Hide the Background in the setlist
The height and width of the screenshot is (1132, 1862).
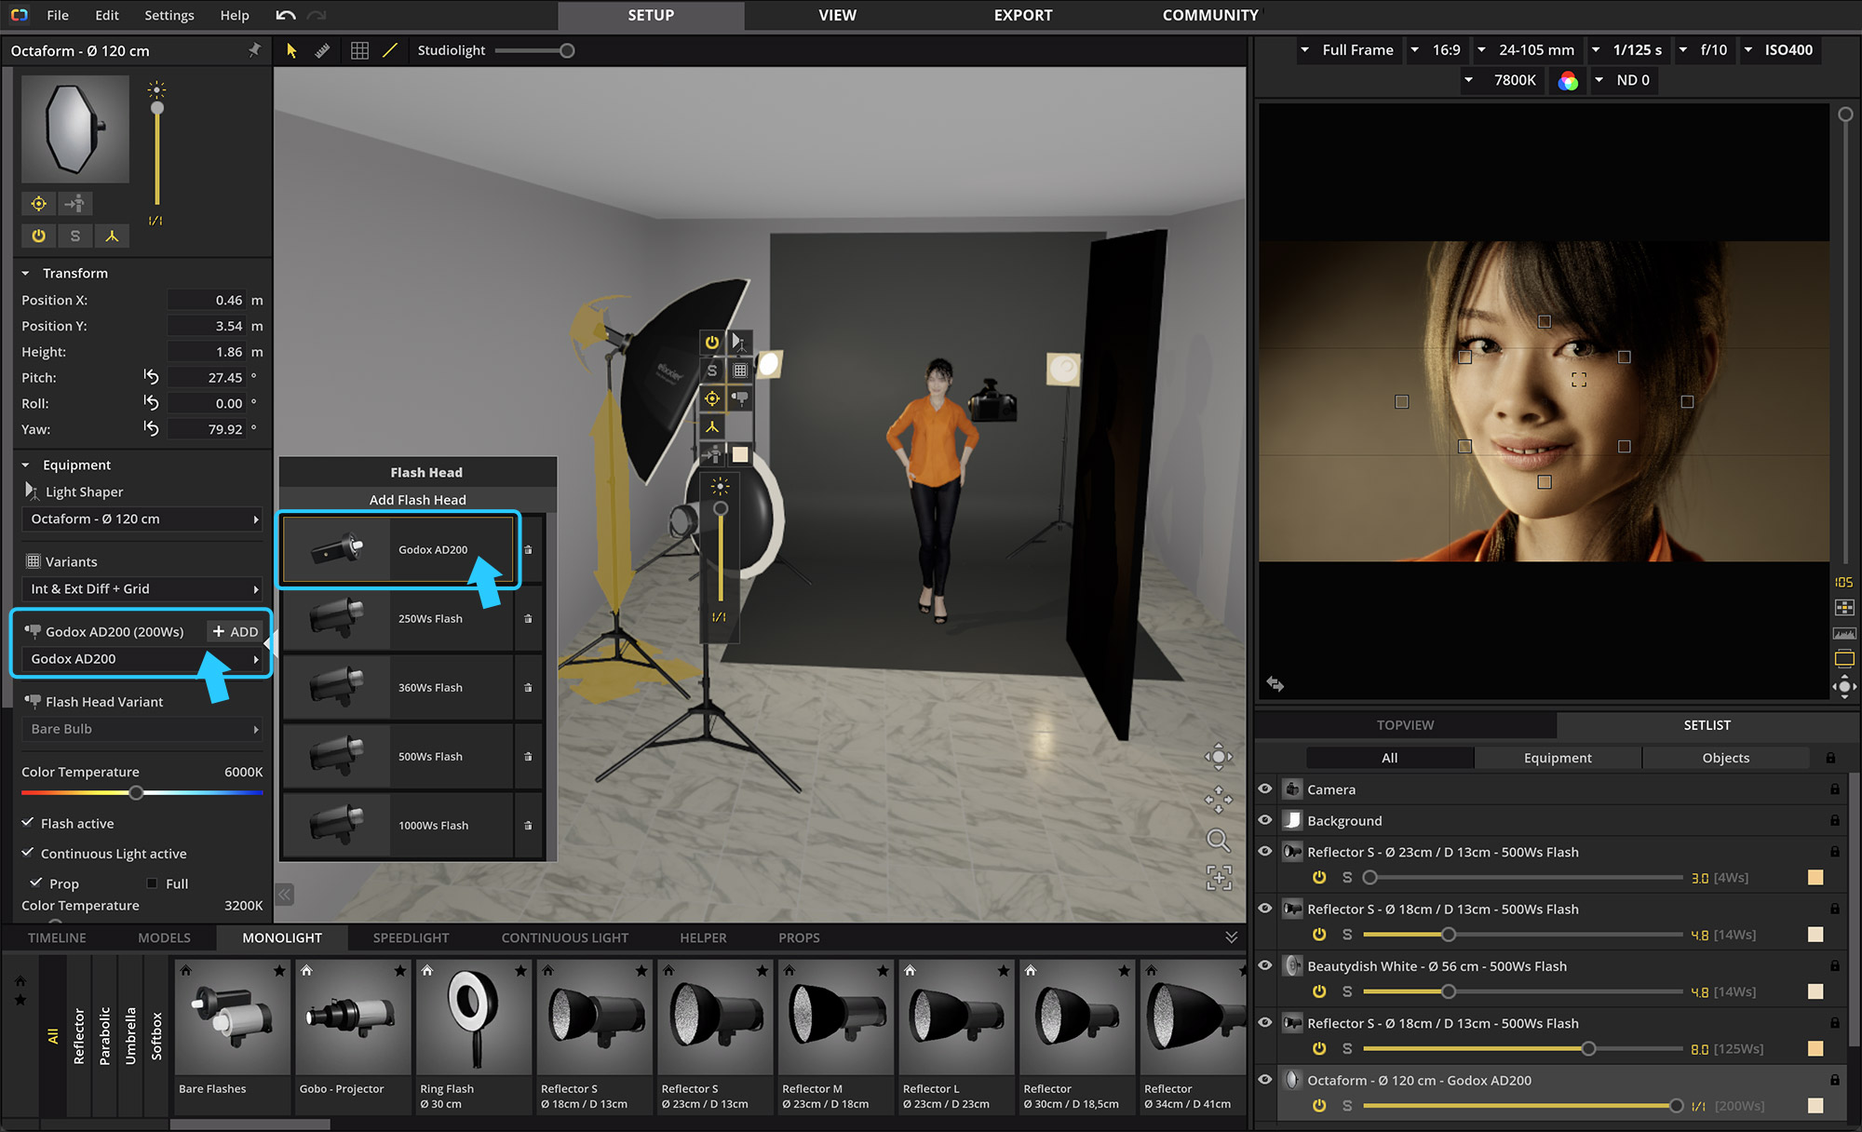(1265, 820)
